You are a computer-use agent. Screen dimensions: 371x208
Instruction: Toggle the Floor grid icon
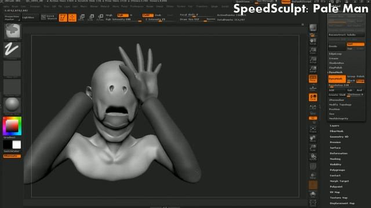click(x=313, y=88)
